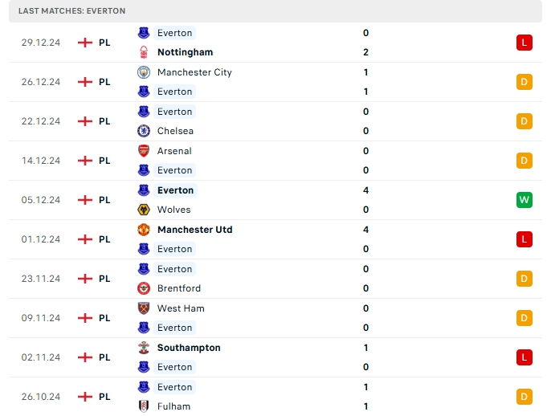Click the green W badge for Wolves match
Screen dimensions: 551x416
(524, 200)
